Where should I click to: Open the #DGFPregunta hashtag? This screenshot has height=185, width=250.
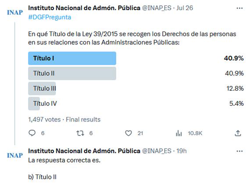click(50, 17)
